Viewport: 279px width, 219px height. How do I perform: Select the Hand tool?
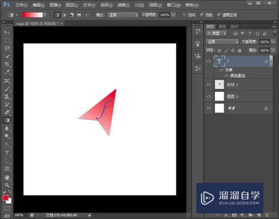coord(7,177)
